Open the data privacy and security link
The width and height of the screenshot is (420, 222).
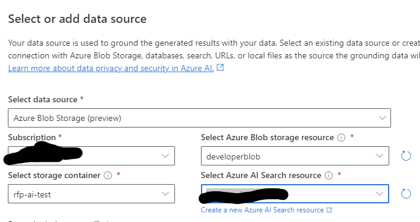[x=111, y=68]
